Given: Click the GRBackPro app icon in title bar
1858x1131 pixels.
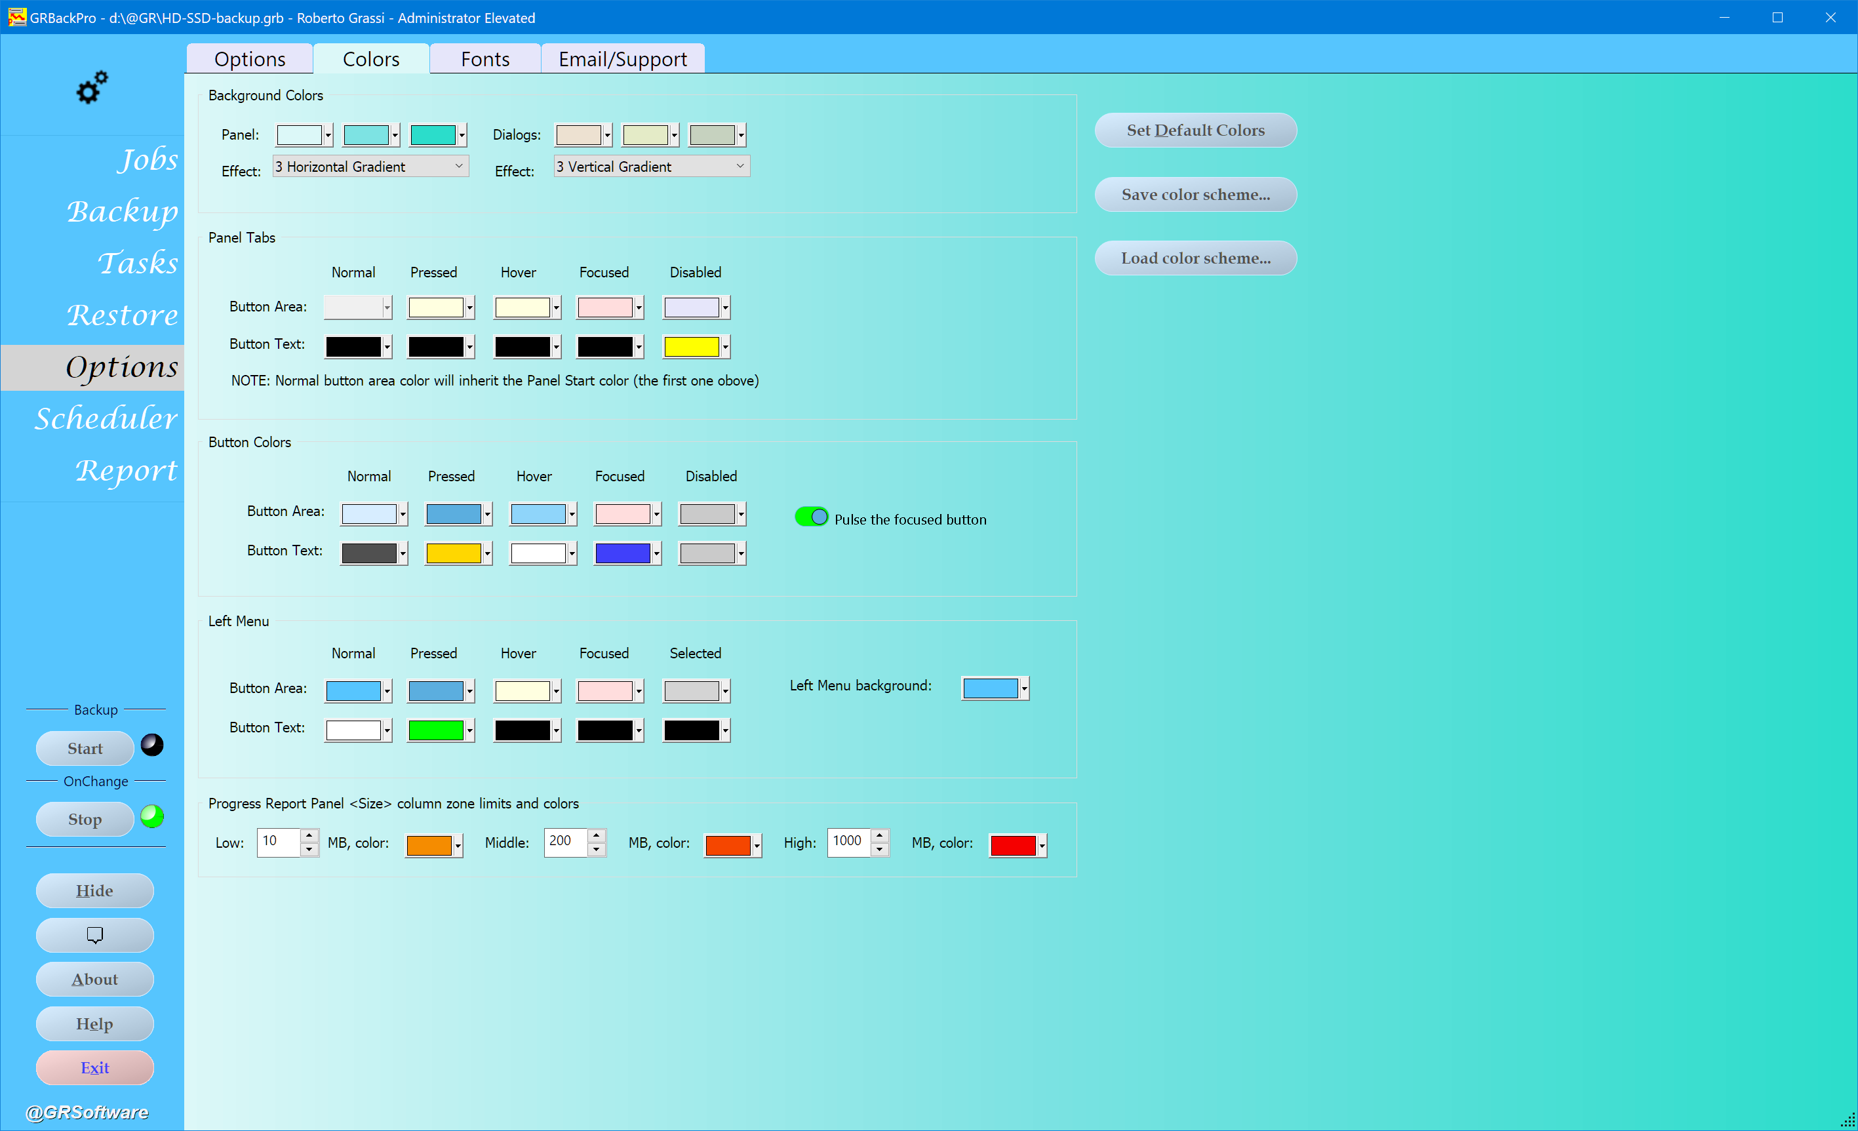Looking at the screenshot, I should pos(16,16).
